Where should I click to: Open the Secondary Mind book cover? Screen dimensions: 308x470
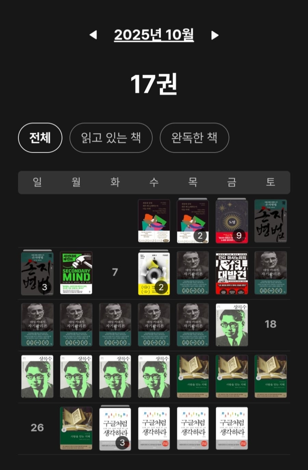point(76,273)
